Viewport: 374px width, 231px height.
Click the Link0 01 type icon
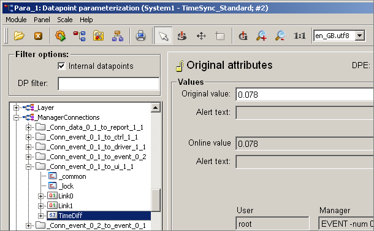(52, 195)
